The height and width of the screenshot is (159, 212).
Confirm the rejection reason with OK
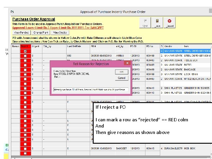click(122, 72)
